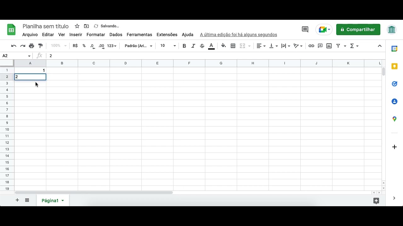Hide the side panel chevron
403x226 pixels.
[x=394, y=198]
